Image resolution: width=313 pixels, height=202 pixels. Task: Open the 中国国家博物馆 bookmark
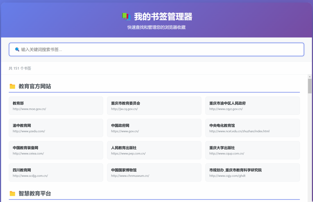point(154,172)
